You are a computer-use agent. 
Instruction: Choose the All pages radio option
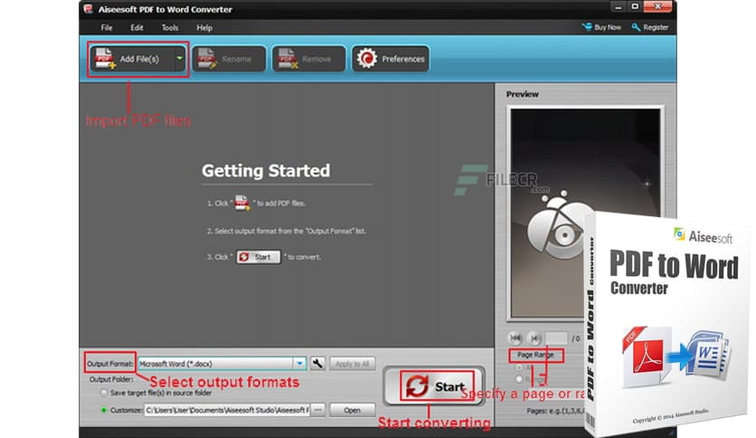tap(517, 367)
